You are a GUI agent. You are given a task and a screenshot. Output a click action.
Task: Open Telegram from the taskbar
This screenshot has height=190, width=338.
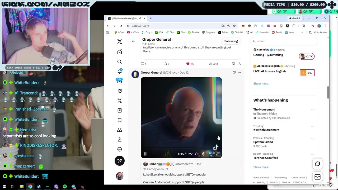pos(73,187)
